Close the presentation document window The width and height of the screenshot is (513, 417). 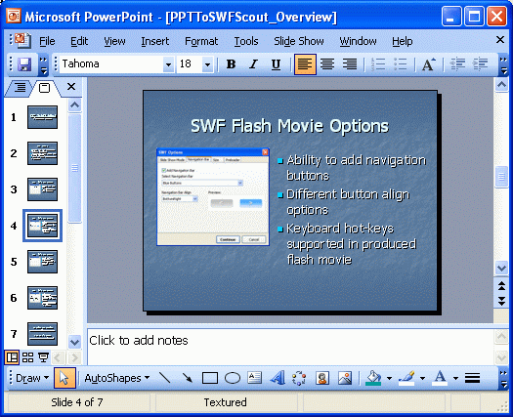[x=500, y=40]
